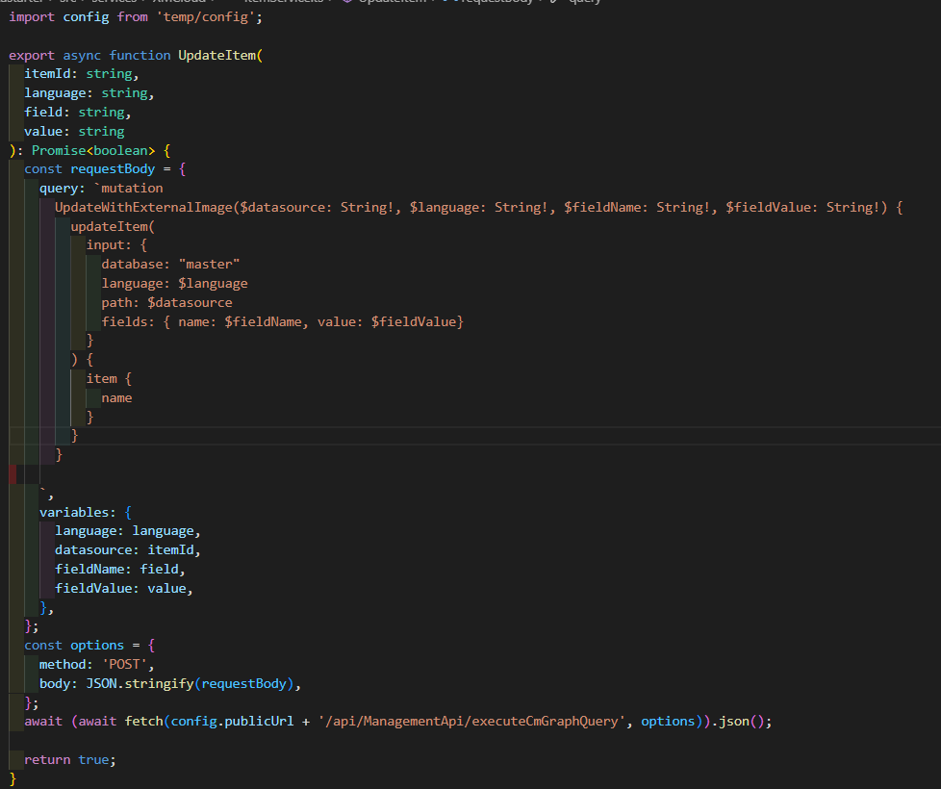Click the 'export async function' keywords
This screenshot has width=941, height=789.
89,55
